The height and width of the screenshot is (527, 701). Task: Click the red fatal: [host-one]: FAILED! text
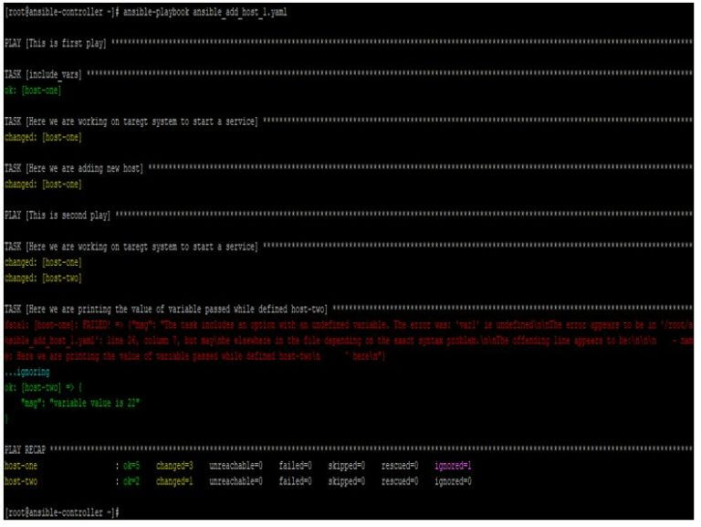(x=58, y=325)
